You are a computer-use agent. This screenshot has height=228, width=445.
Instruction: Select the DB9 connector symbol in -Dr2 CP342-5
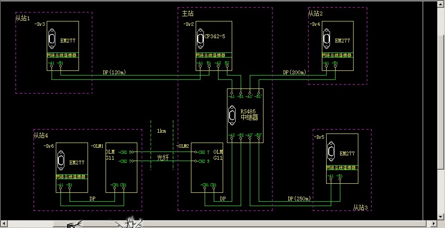pyautogui.click(x=200, y=39)
